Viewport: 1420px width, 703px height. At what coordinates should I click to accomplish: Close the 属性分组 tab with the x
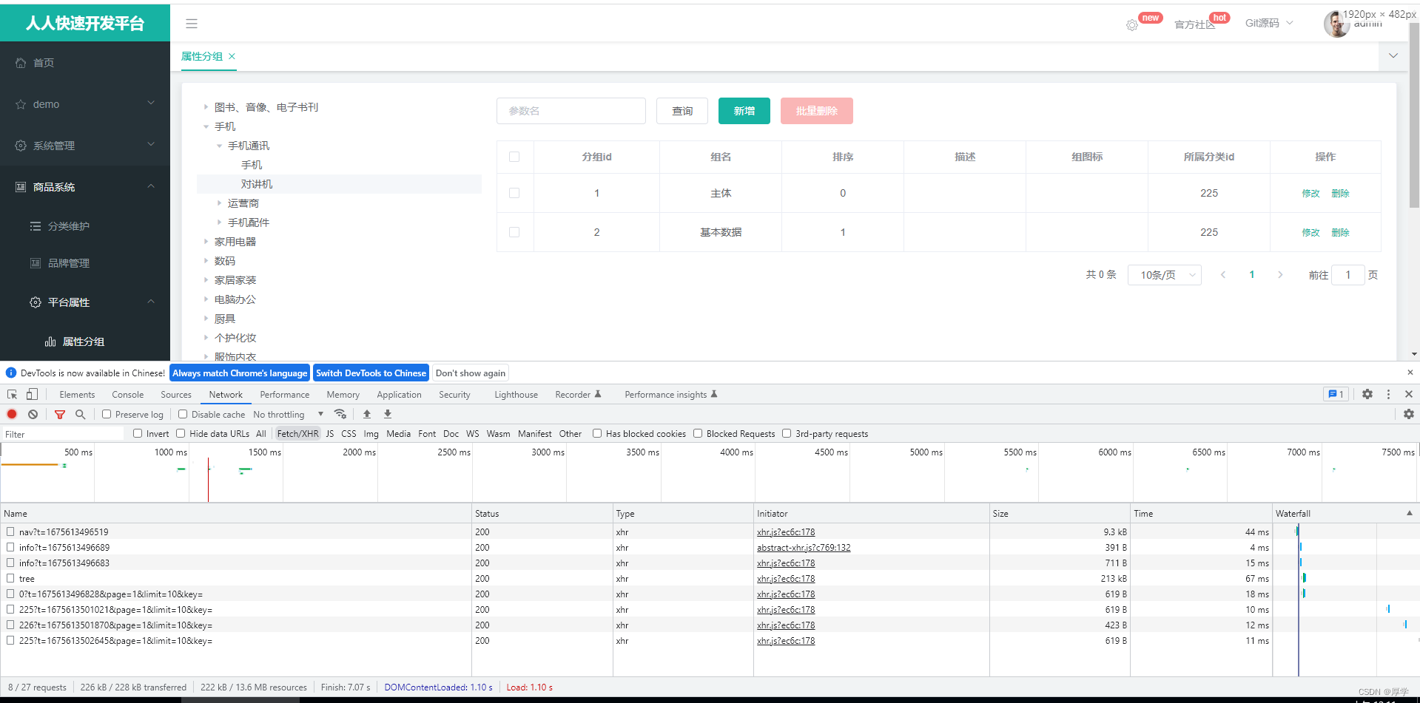point(232,56)
